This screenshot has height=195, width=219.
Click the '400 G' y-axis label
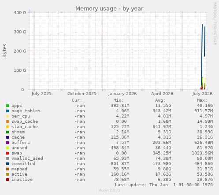[20, 13]
